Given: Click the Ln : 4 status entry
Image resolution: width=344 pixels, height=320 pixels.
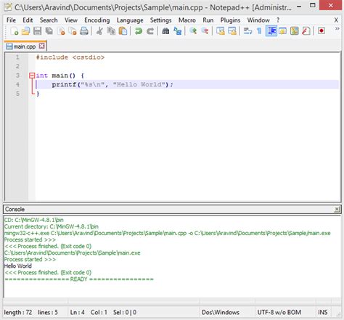Looking at the screenshot, I should pos(77,312).
